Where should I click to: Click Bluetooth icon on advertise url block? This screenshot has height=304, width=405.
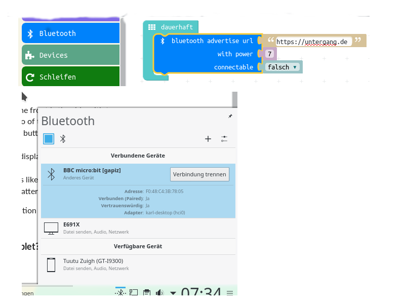(x=163, y=41)
